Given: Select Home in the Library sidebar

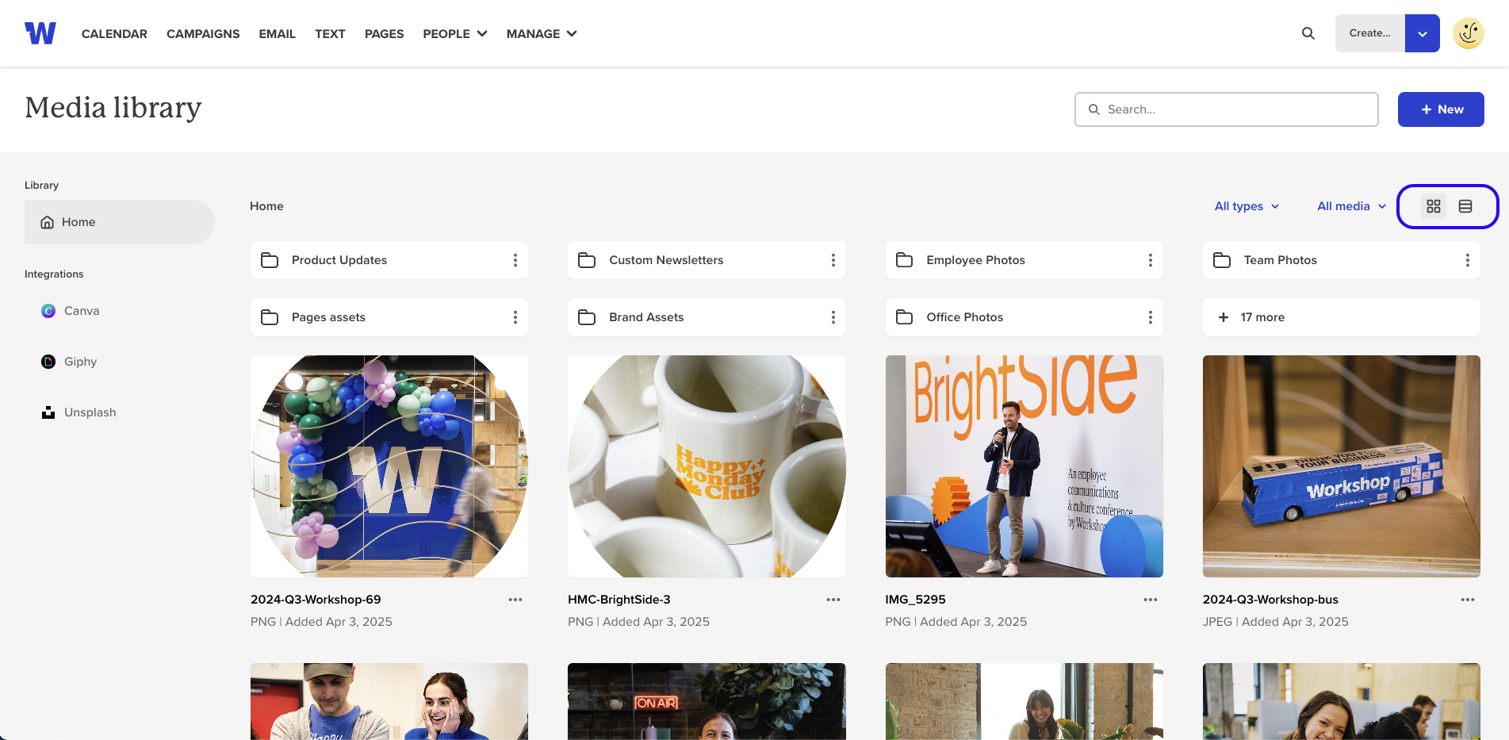Looking at the screenshot, I should tap(120, 222).
